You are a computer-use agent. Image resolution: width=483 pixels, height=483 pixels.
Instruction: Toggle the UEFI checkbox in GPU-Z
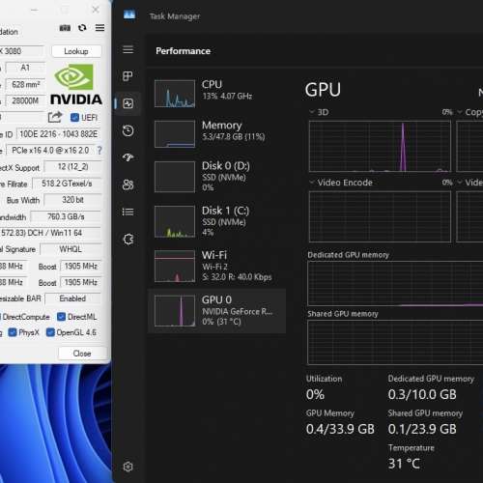click(74, 118)
